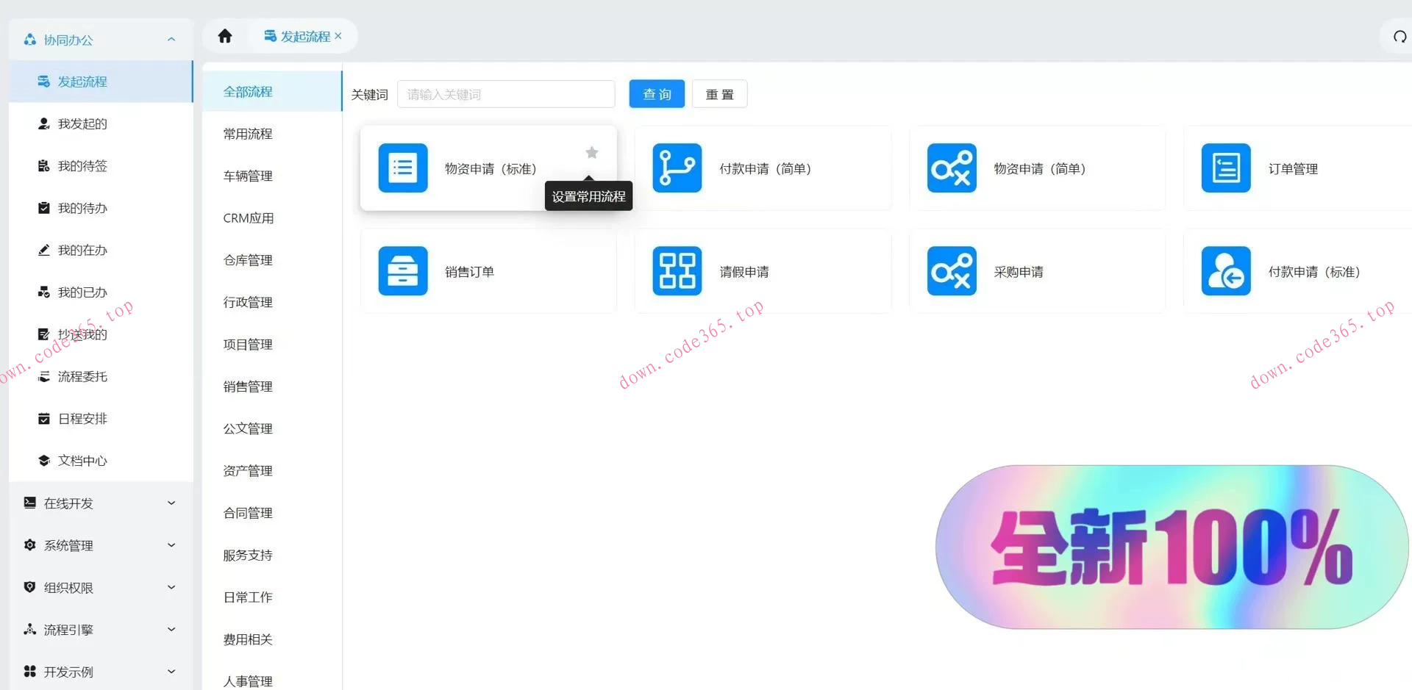Click the 订单管理 card icon
This screenshot has height=690, width=1412.
tap(1224, 168)
